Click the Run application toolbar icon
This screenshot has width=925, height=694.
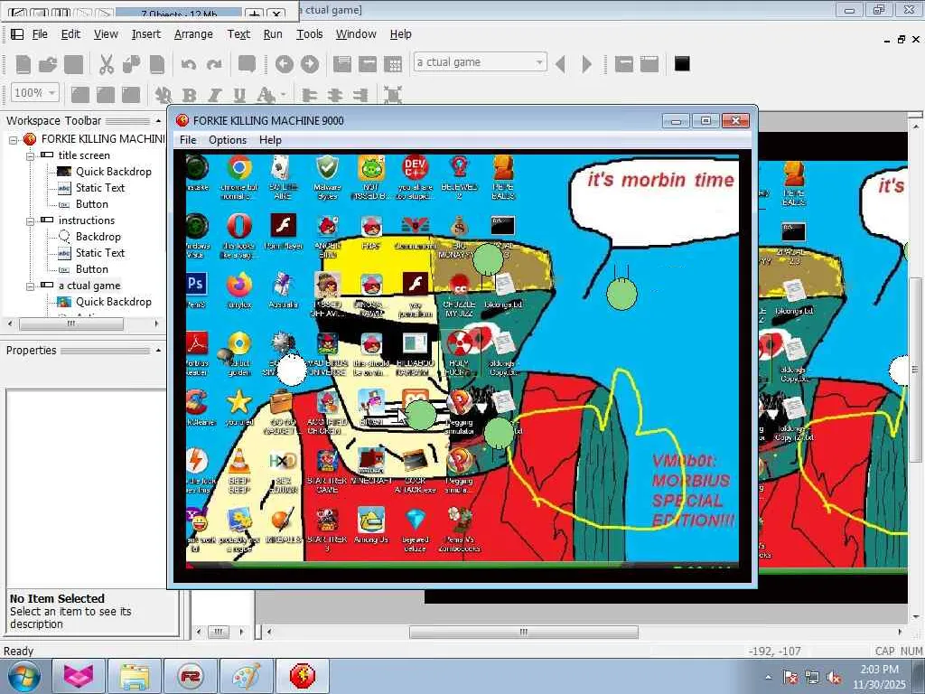pyautogui.click(x=649, y=64)
